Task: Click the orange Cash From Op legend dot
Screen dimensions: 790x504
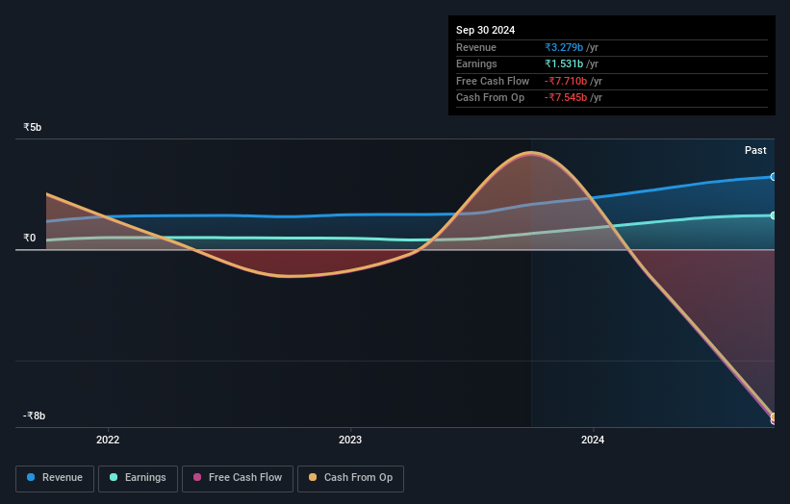Action: pos(313,477)
